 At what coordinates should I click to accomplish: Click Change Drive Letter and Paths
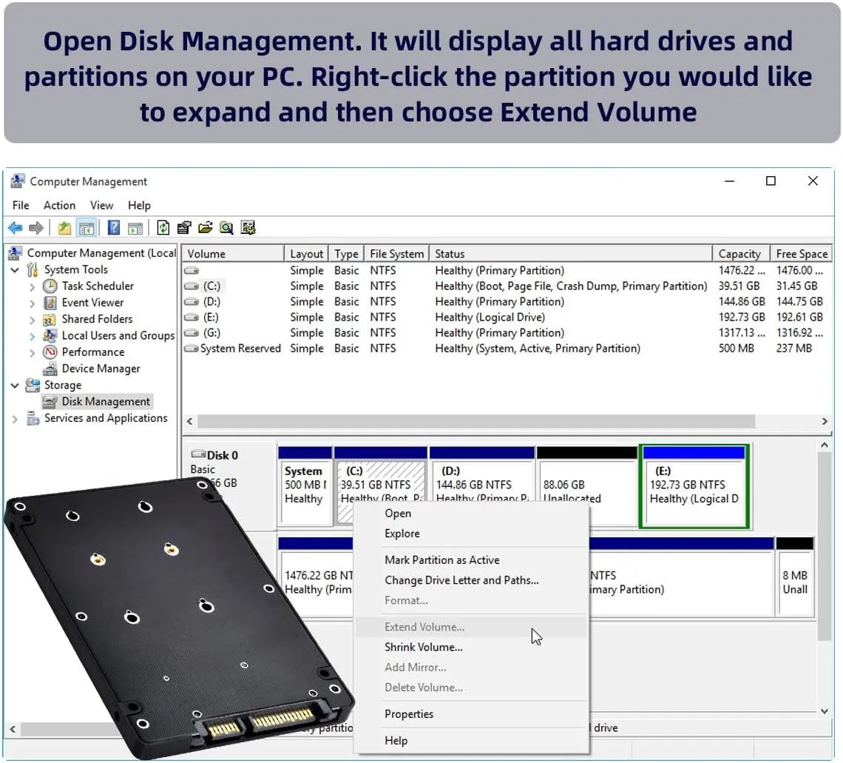[461, 581]
